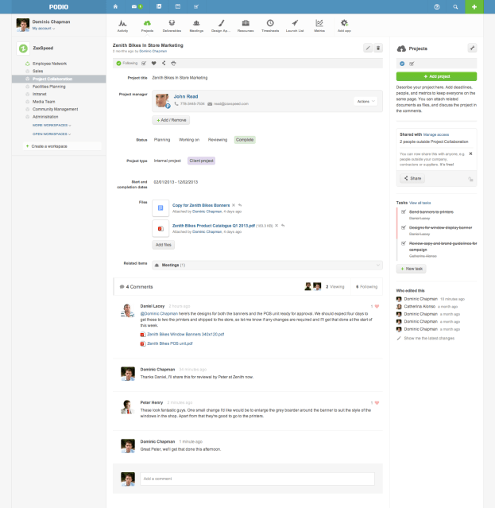This screenshot has width=495, height=508.
Task: Open the Activity app
Action: 122,25
